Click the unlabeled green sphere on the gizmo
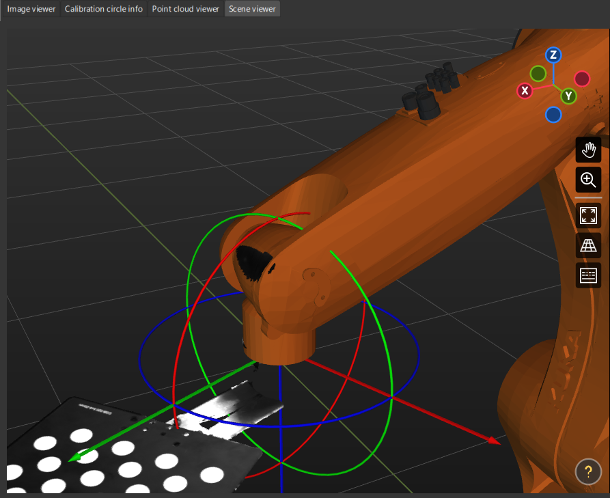The width and height of the screenshot is (610, 498). click(539, 74)
